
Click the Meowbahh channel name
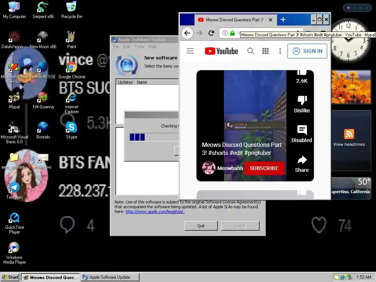(x=230, y=168)
